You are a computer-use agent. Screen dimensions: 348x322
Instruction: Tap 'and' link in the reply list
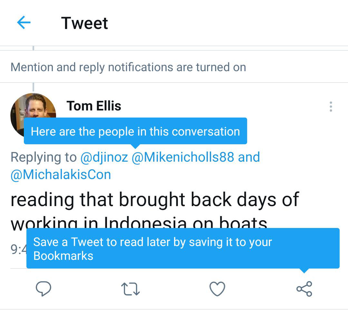(249, 157)
